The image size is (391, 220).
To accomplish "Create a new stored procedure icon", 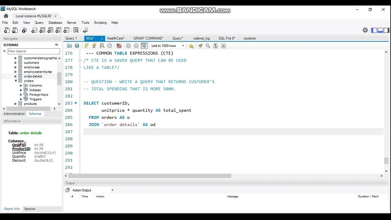I will tap(58, 30).
